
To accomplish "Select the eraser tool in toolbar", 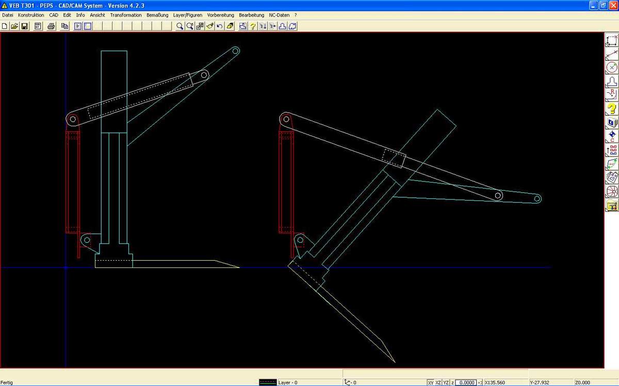I will [230, 26].
